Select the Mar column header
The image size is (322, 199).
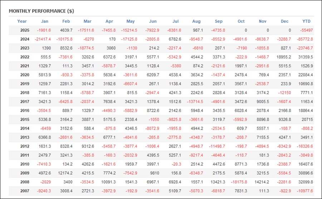coord(87,21)
